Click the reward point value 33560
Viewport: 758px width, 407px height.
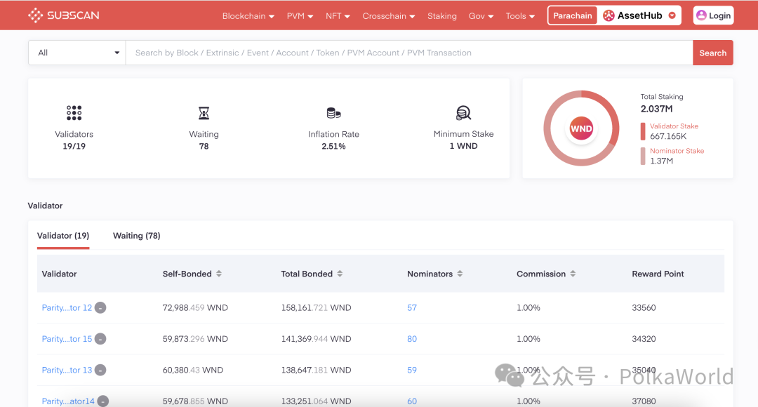pyautogui.click(x=644, y=307)
